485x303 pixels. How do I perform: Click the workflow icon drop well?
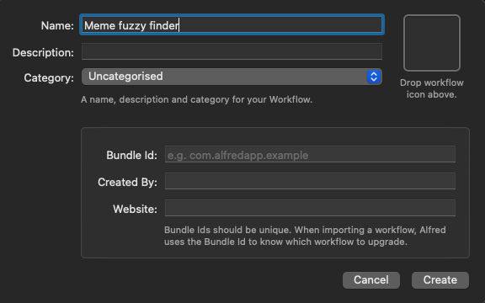[431, 43]
